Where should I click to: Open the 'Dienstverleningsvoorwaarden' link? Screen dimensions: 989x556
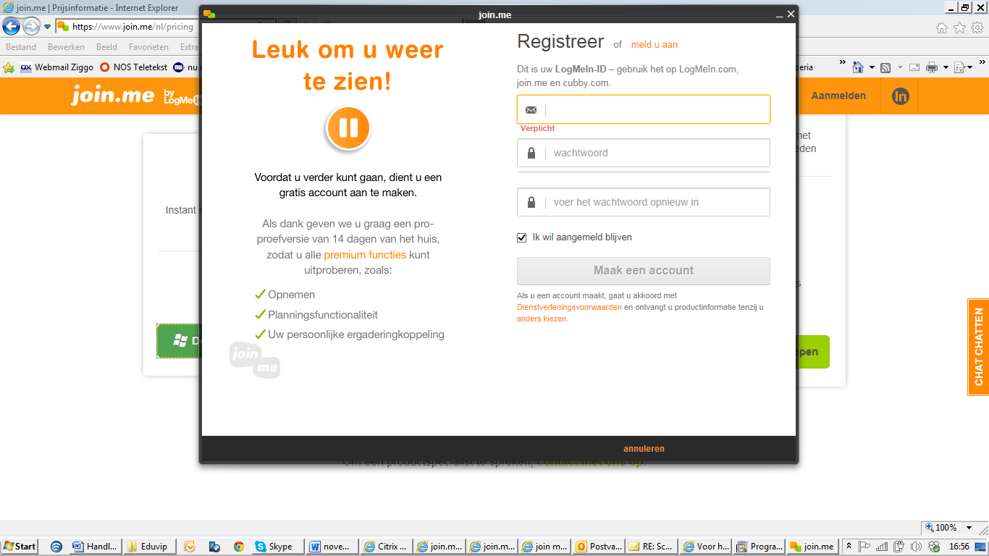click(569, 307)
